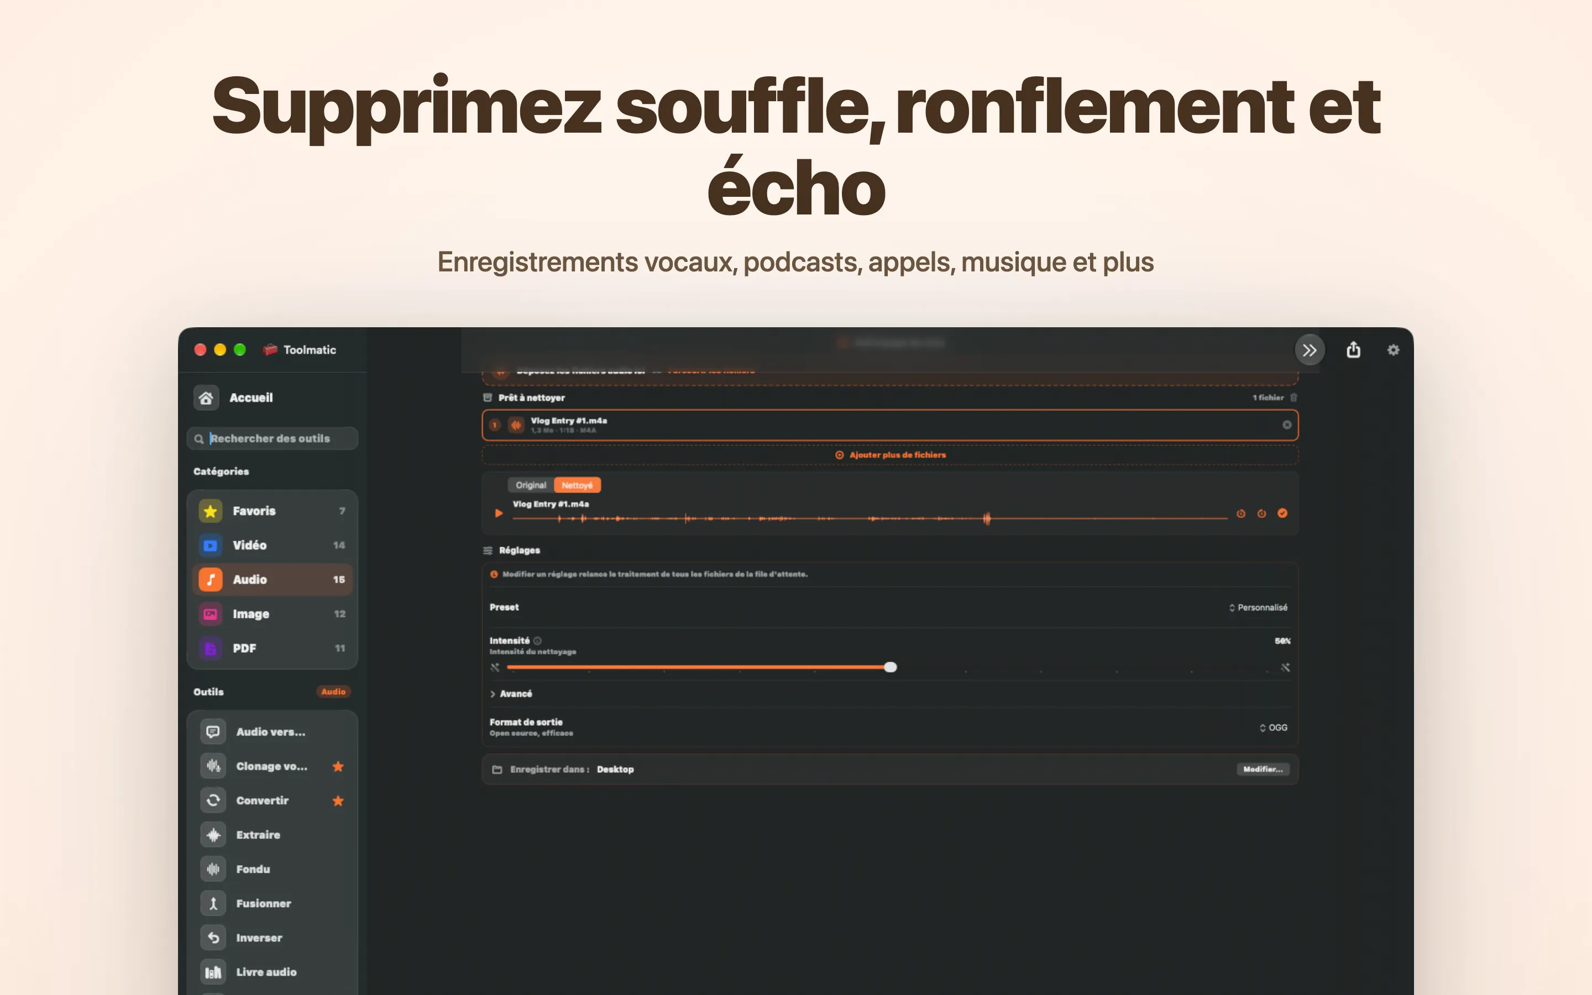Viewport: 1592px width, 995px height.
Task: Expand the Avancé section
Action: [x=511, y=694]
